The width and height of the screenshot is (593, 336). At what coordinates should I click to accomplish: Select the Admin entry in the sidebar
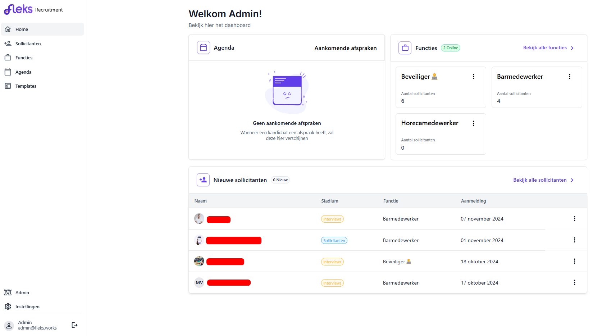22,292
